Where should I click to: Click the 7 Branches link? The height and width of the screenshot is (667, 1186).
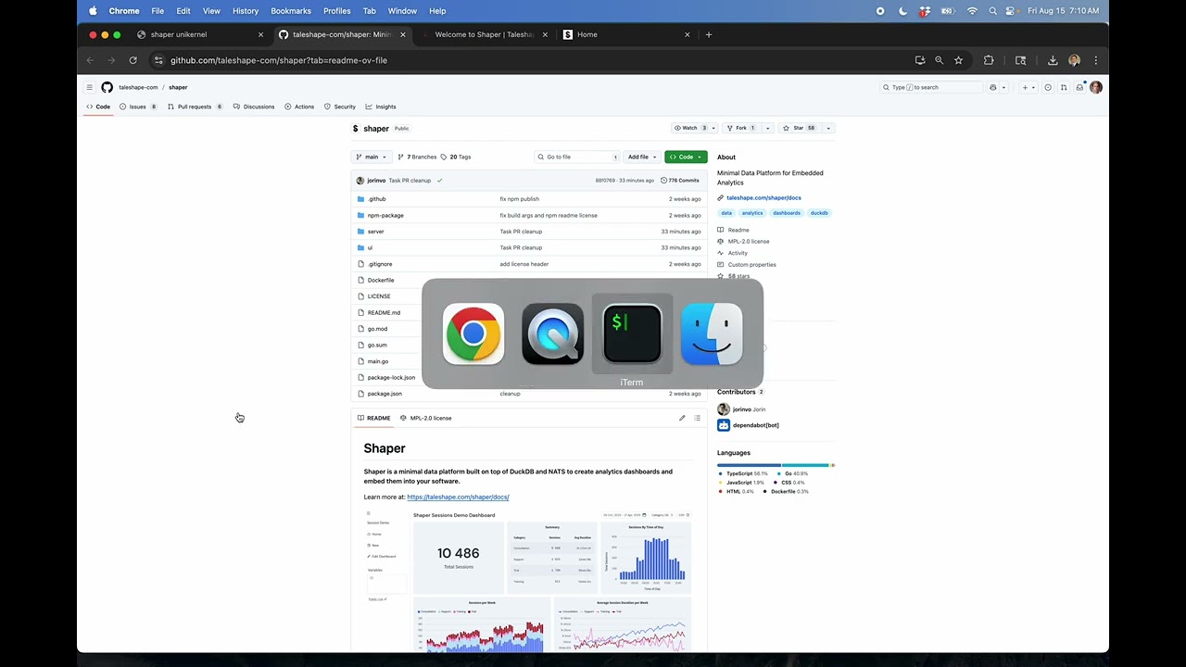(x=418, y=157)
